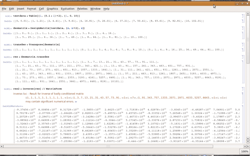Click the vertical scrollbar thumb
Screen dimensions: 250x156
pyautogui.click(x=248, y=40)
